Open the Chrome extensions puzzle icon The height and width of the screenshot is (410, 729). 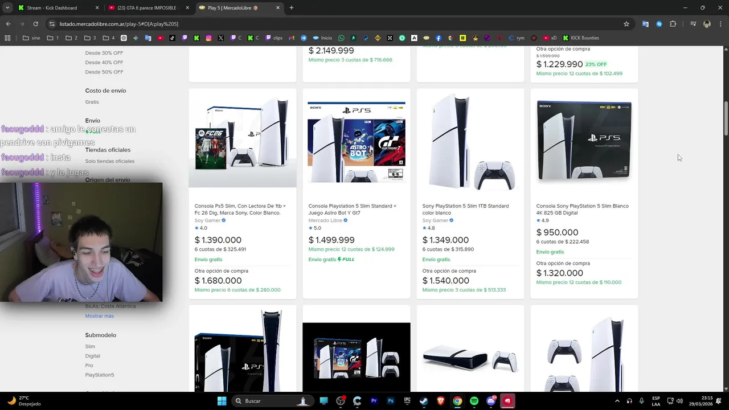(x=673, y=24)
